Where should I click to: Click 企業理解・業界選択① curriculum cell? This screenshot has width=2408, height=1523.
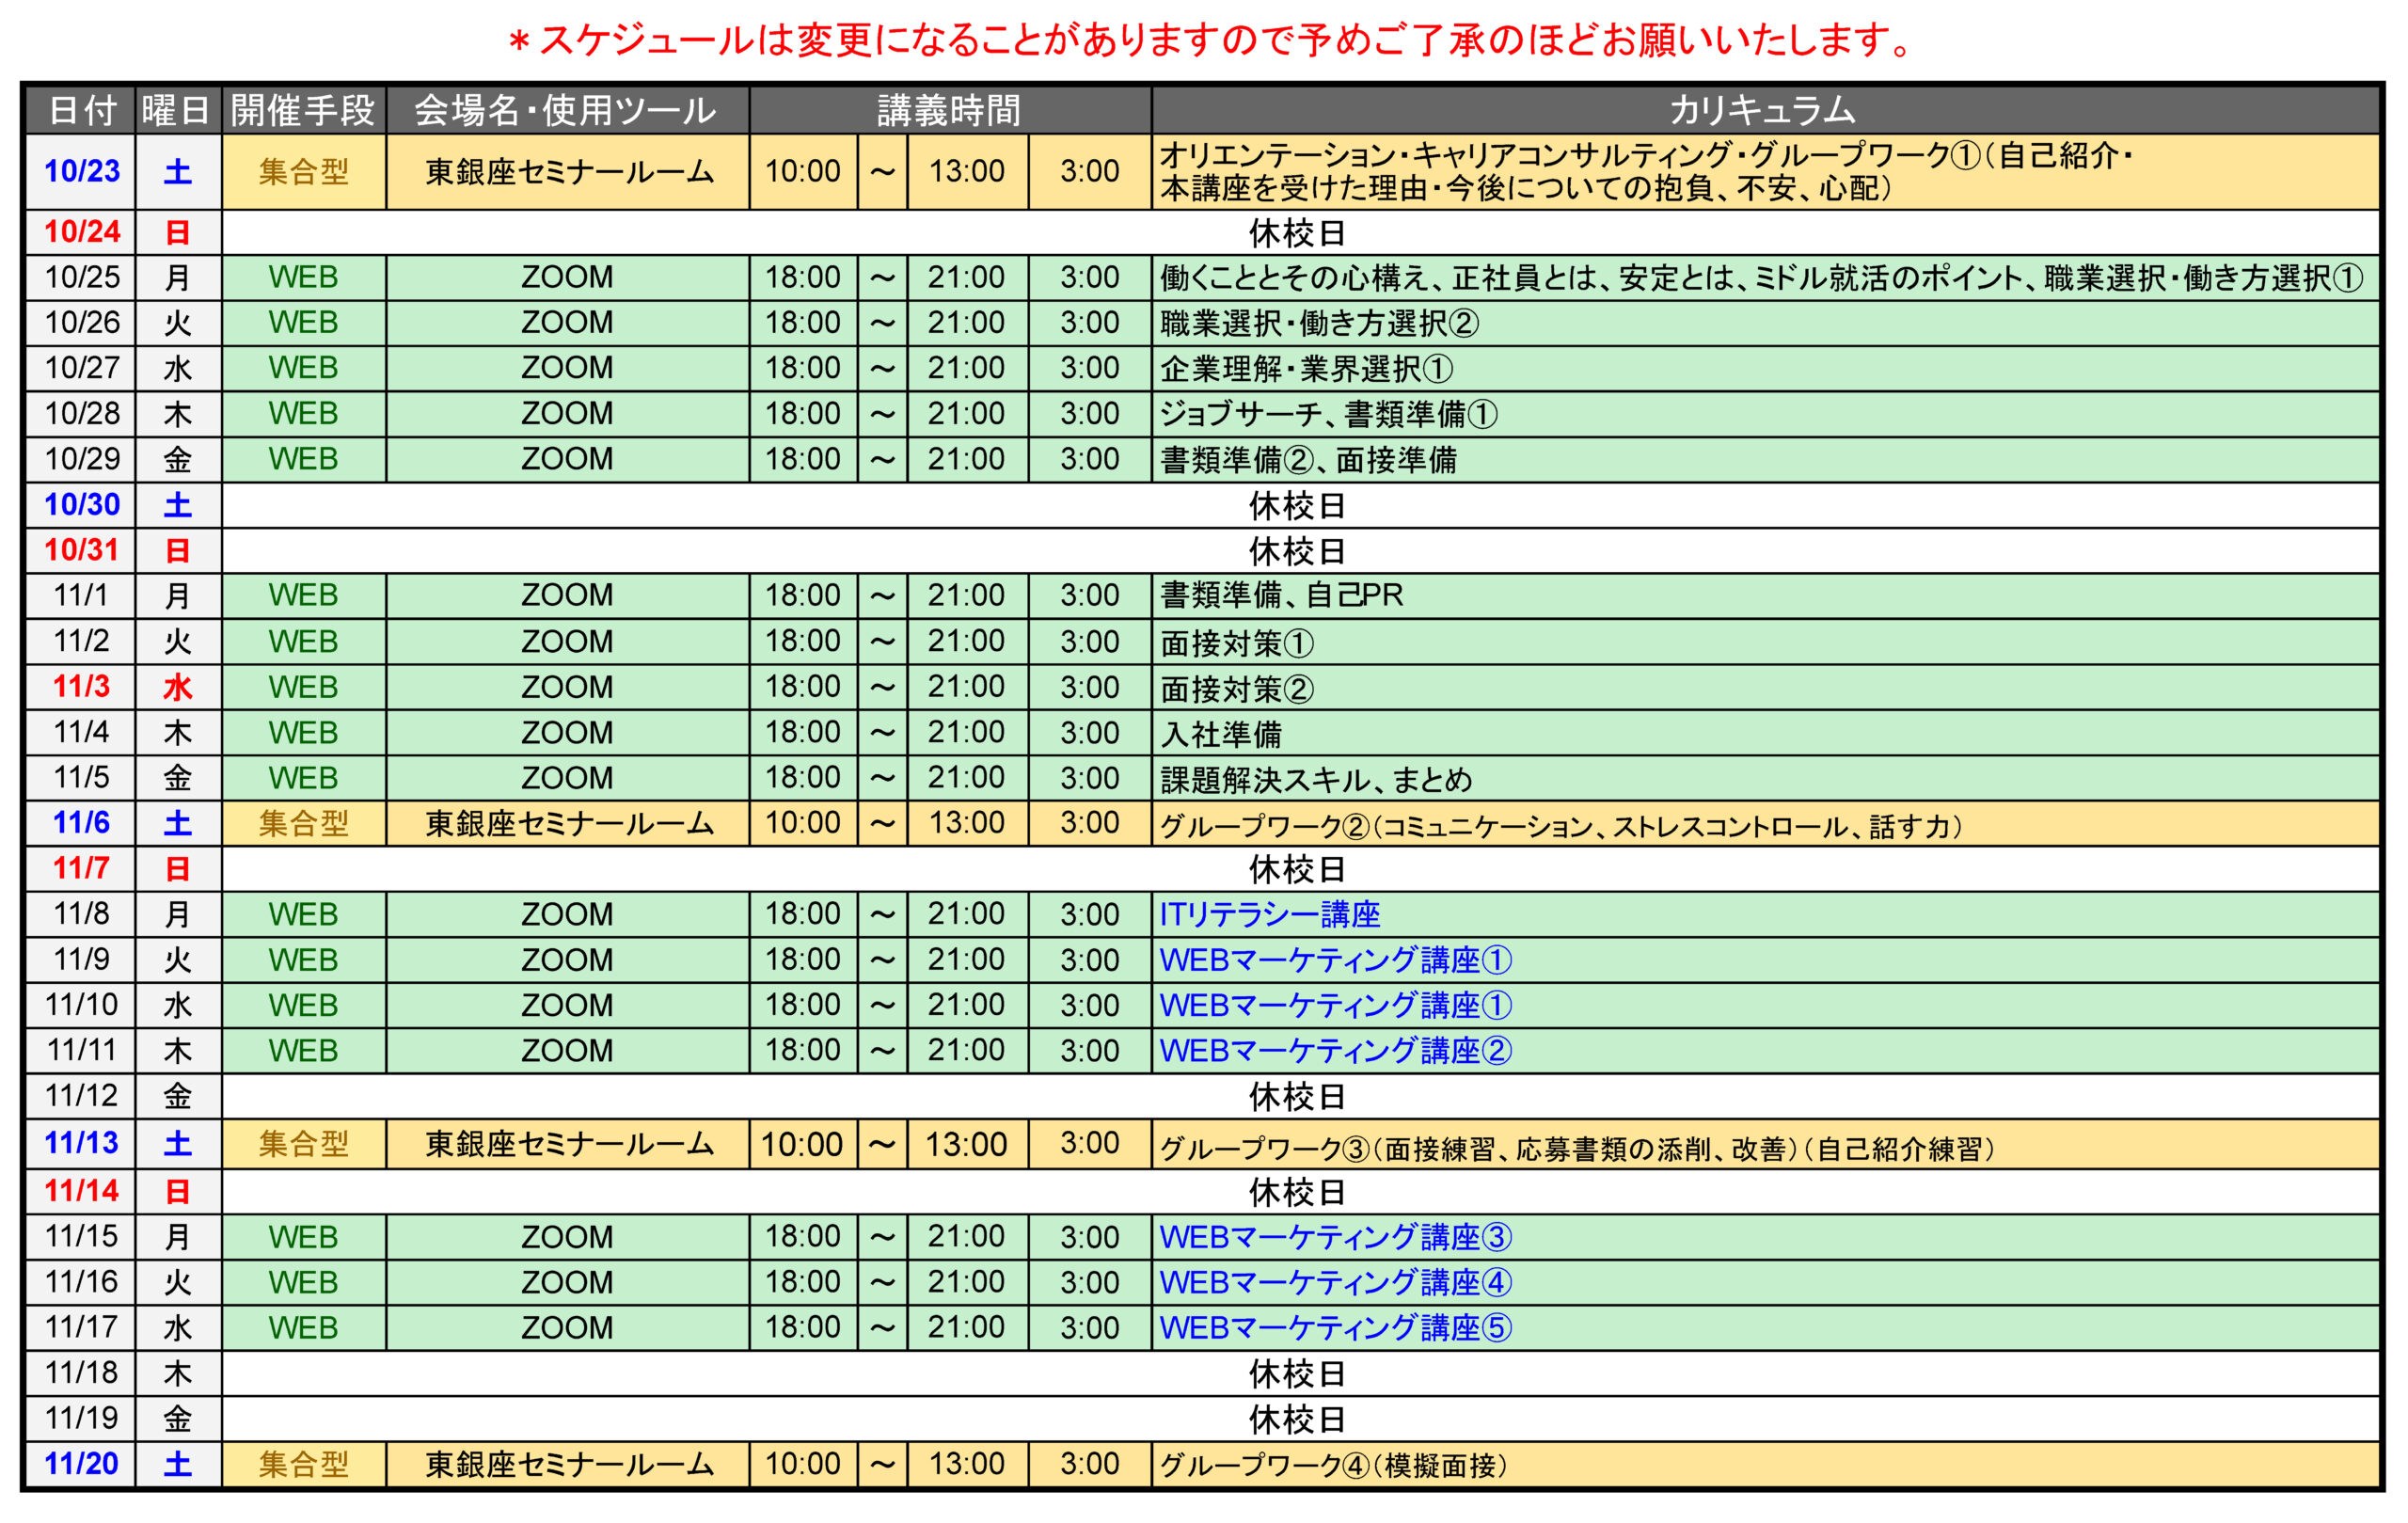click(1764, 368)
